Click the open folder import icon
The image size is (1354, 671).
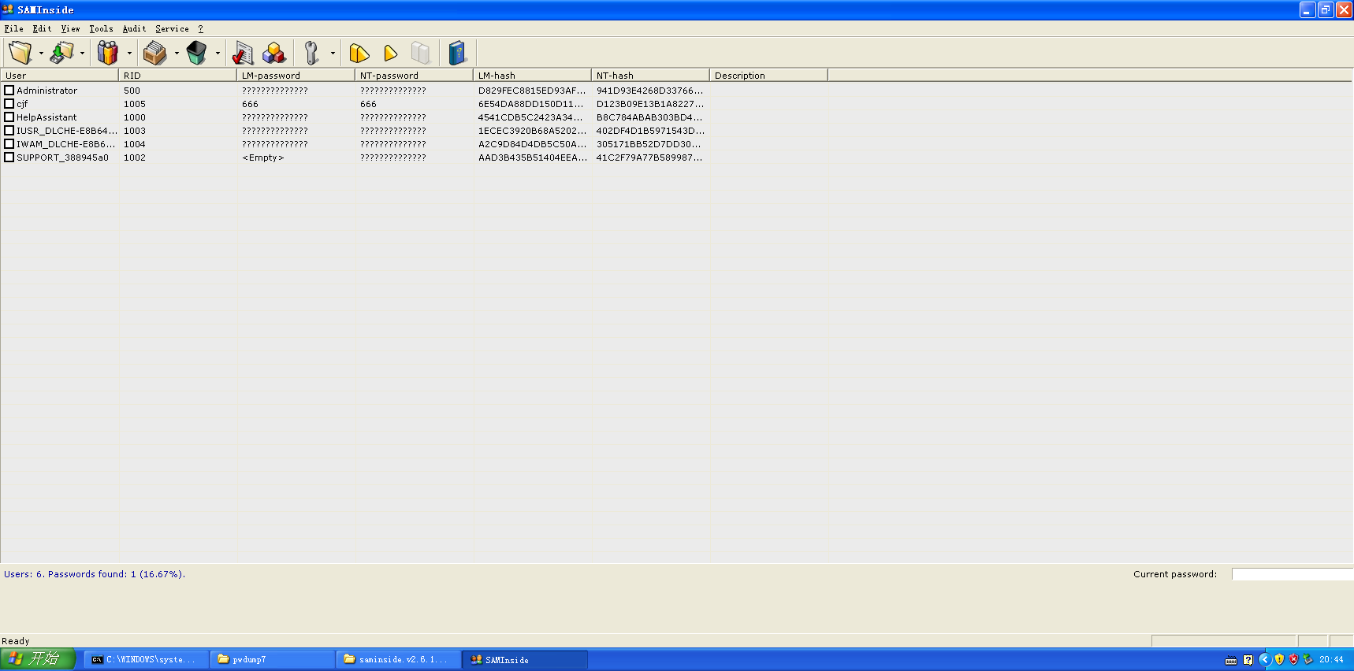pos(20,53)
